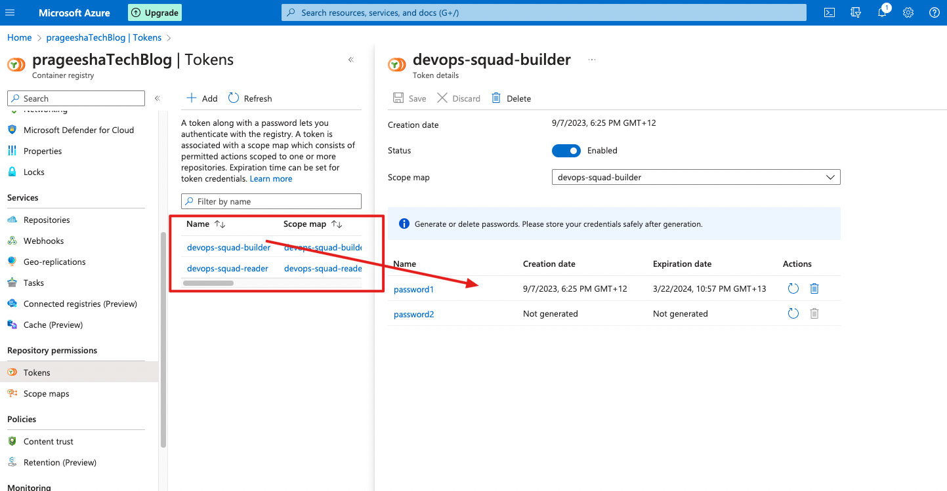The image size is (947, 491).
Task: Open the notifications bell
Action: point(881,12)
